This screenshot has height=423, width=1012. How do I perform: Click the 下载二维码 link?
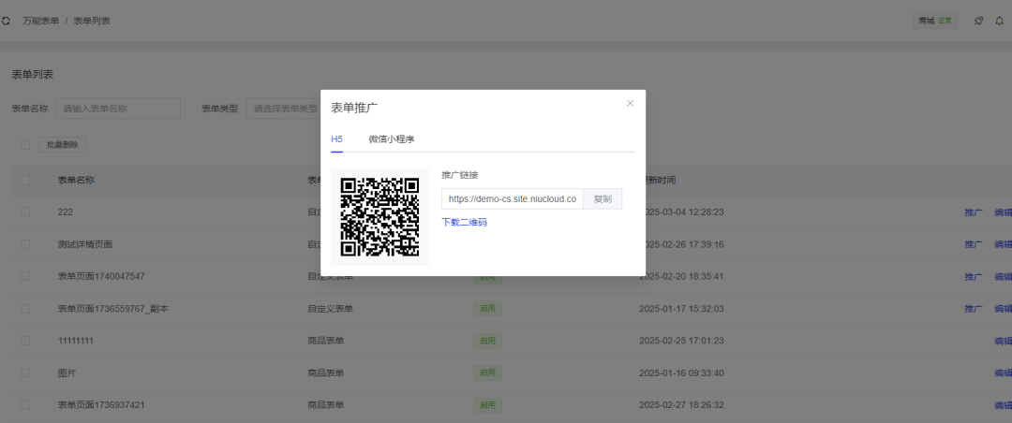pyautogui.click(x=464, y=223)
